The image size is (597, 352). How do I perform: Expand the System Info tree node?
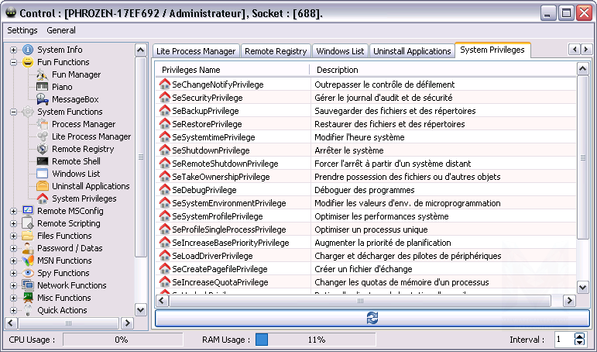click(13, 50)
